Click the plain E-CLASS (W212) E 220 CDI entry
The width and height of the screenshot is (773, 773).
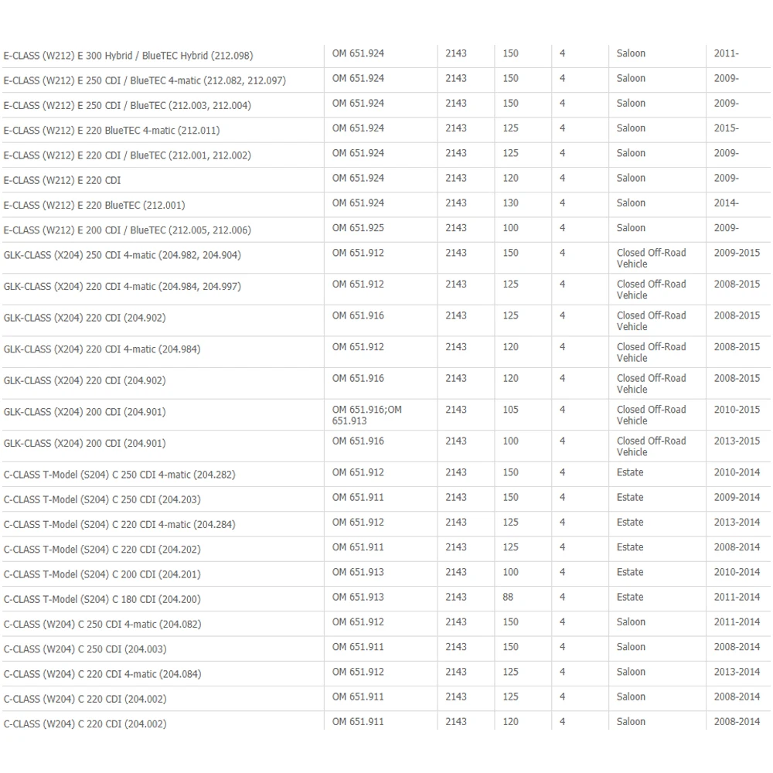pyautogui.click(x=62, y=180)
